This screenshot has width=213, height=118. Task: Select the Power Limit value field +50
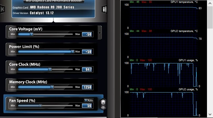87,52
